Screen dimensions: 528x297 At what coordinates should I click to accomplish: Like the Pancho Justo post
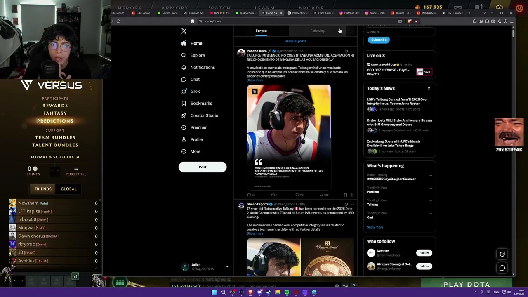point(299,195)
